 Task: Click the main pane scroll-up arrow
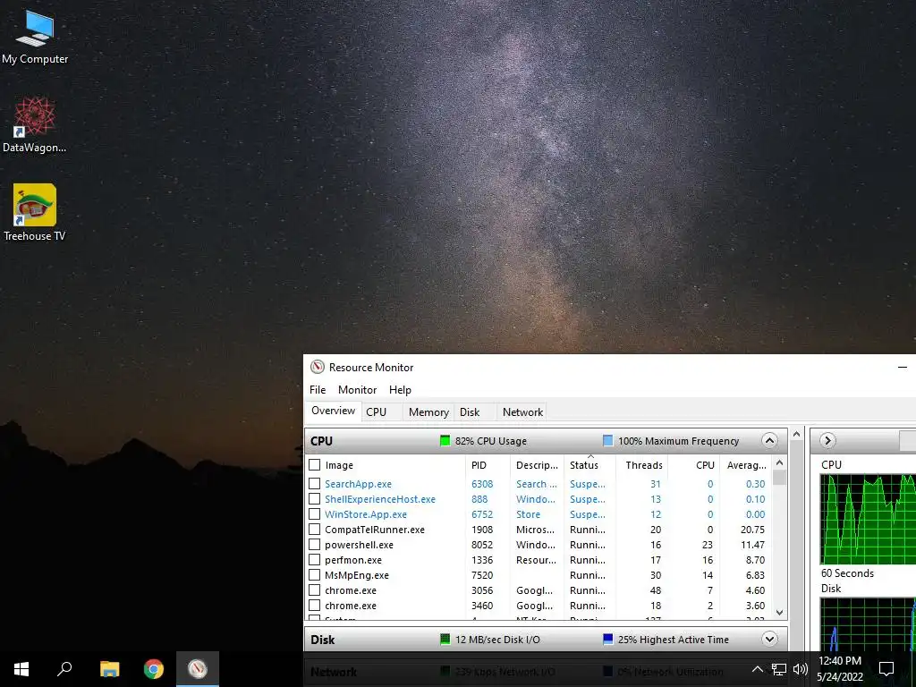click(796, 435)
